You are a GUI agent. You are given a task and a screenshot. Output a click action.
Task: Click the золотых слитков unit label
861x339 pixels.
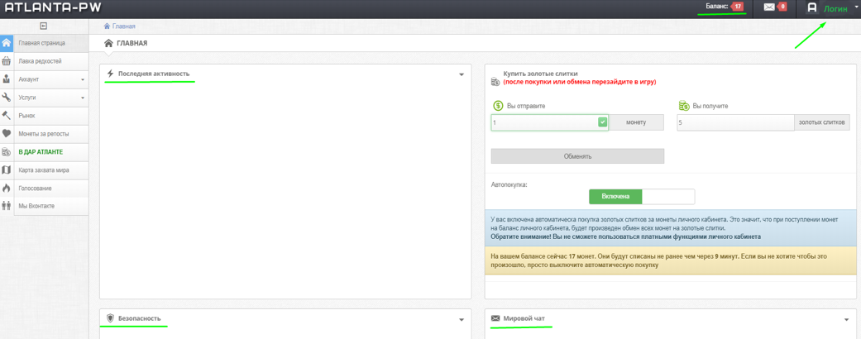822,123
